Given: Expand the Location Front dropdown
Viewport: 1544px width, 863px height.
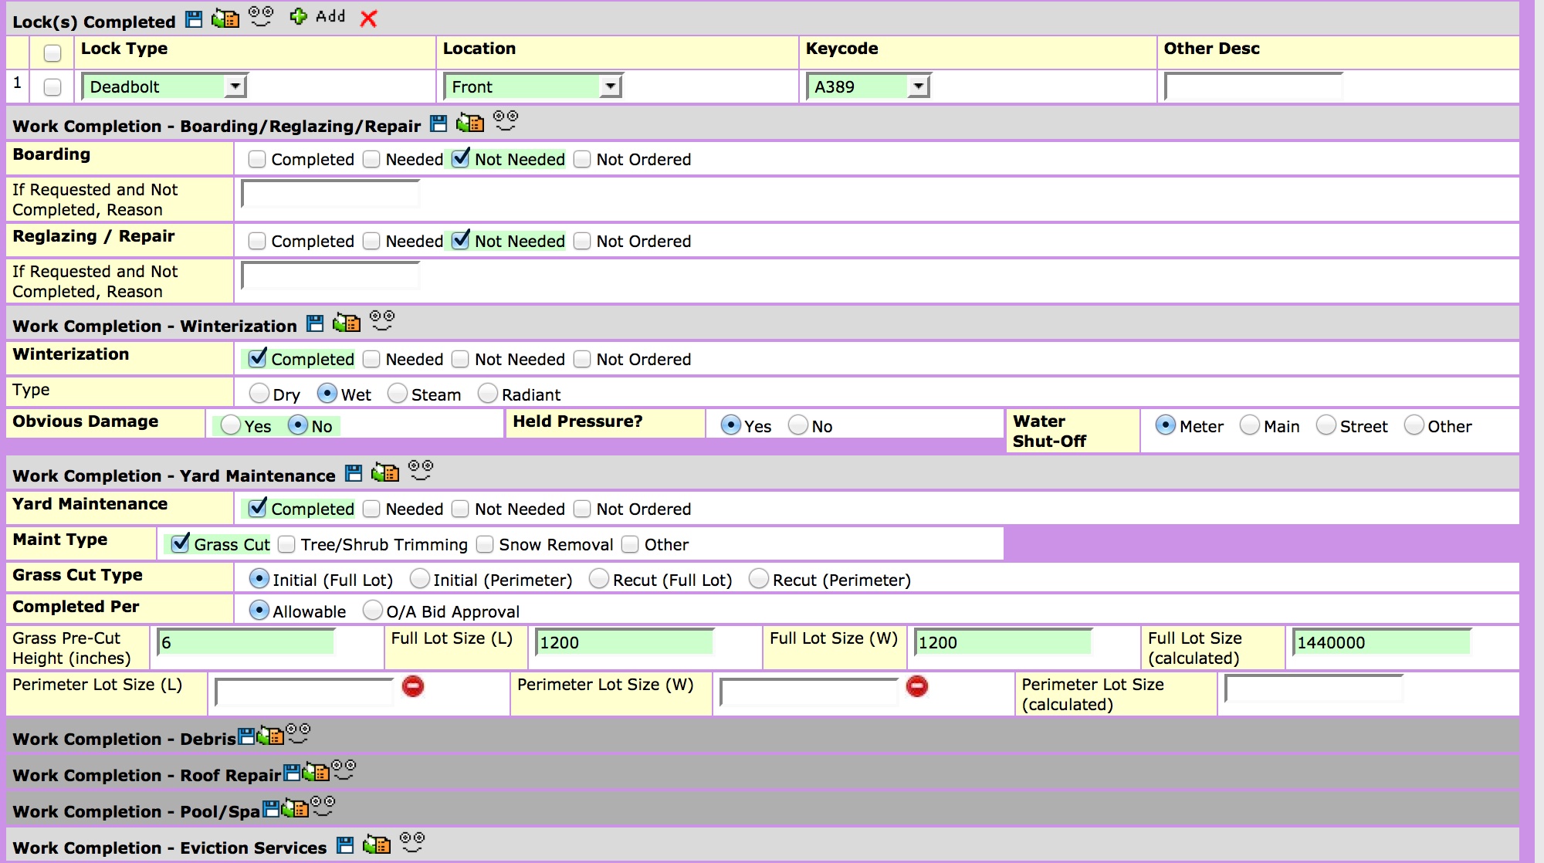Looking at the screenshot, I should click(x=611, y=86).
